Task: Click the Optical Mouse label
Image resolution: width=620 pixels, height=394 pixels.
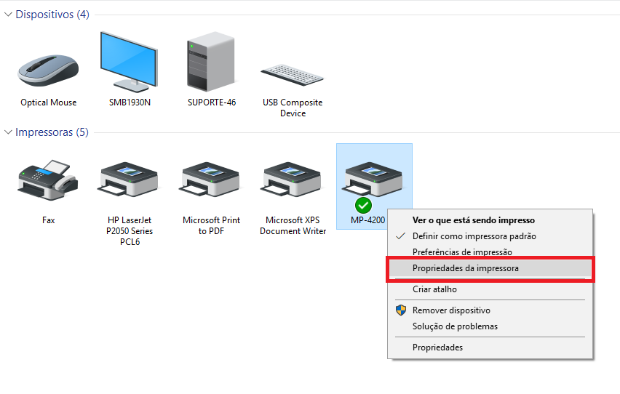Action: coord(48,102)
